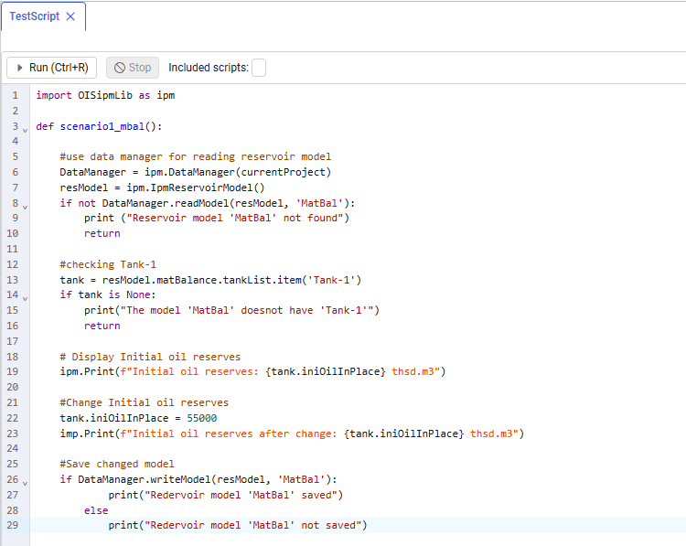This screenshot has width=686, height=546.
Task: Click 'DataManager.readModel' on line 8
Action: point(166,203)
